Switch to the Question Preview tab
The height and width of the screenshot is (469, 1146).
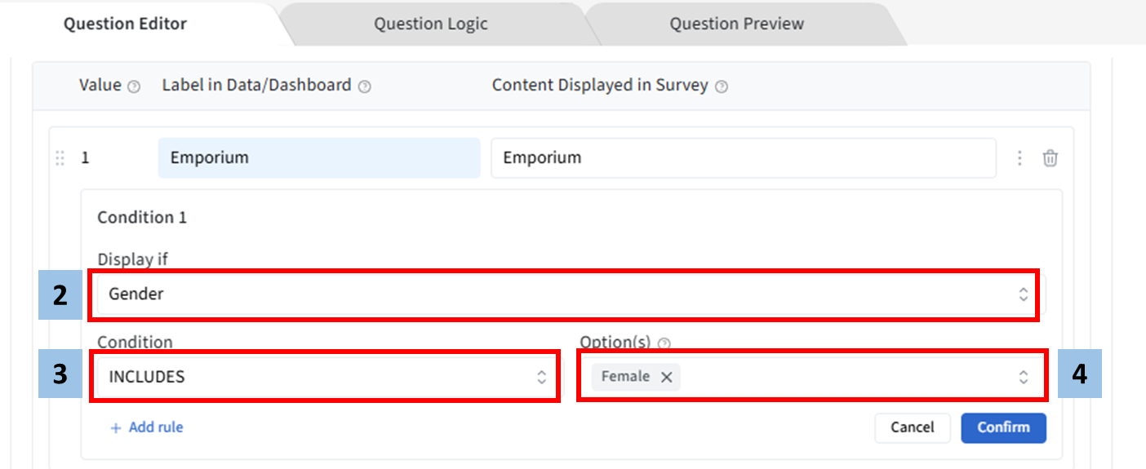tap(736, 24)
